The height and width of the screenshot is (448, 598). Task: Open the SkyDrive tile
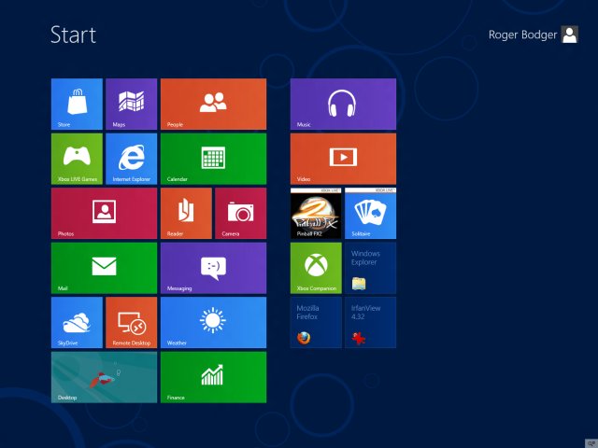click(x=77, y=323)
